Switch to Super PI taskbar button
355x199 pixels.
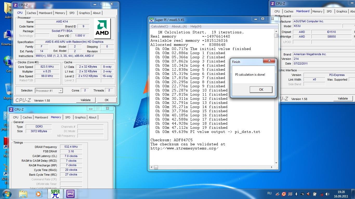pyautogui.click(x=55, y=194)
